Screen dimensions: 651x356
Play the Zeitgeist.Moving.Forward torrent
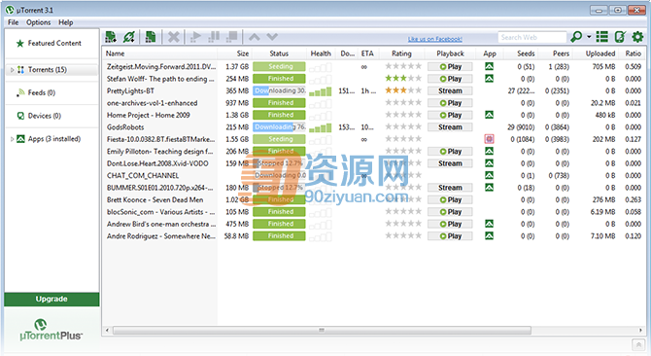click(x=450, y=67)
